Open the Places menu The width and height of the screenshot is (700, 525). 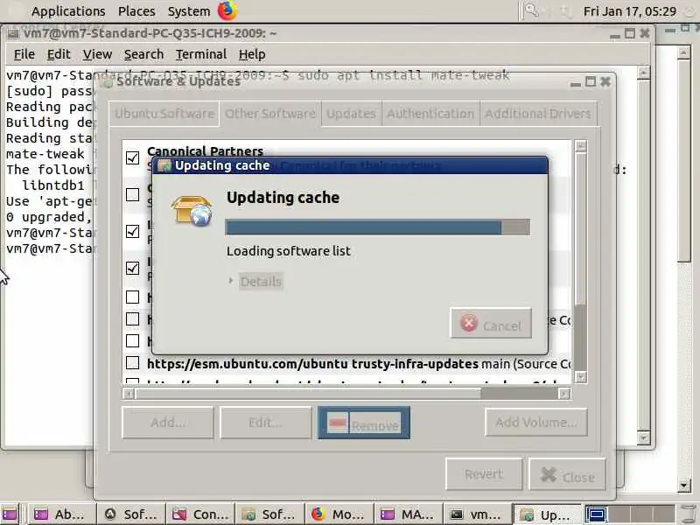pyautogui.click(x=136, y=11)
